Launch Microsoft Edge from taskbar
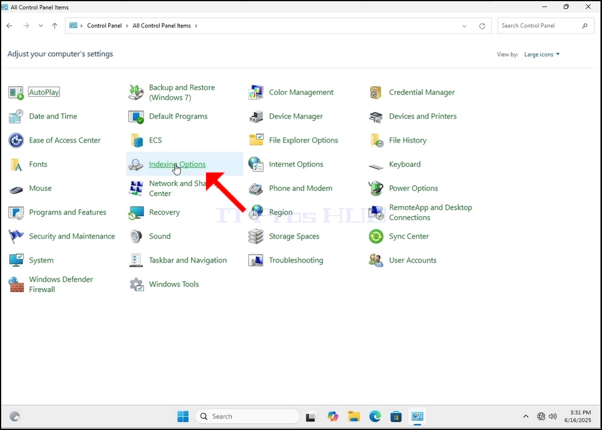This screenshot has height=430, width=602. coord(375,416)
